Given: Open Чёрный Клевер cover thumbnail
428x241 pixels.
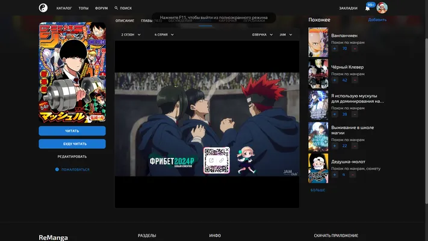Looking at the screenshot, I should [318, 74].
